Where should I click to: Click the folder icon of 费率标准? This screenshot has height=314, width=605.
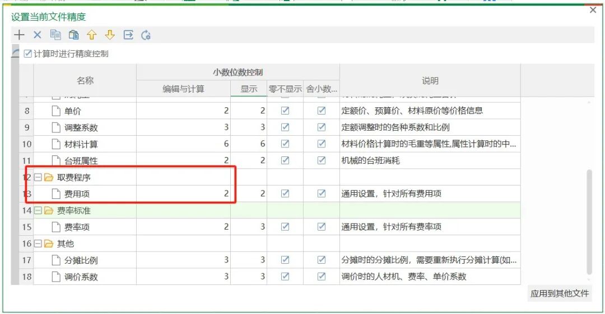point(49,211)
